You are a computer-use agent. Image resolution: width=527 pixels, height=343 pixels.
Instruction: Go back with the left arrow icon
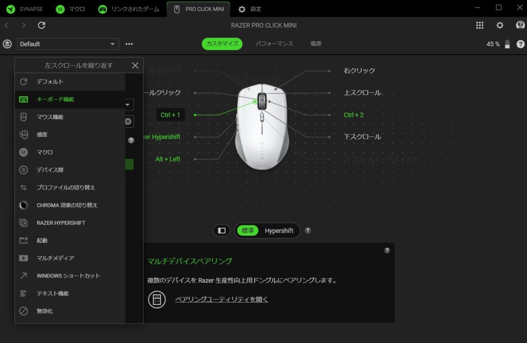(x=6, y=25)
